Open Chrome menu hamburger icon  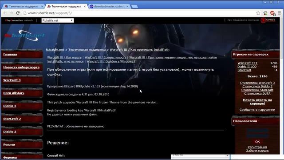pyautogui.click(x=280, y=13)
